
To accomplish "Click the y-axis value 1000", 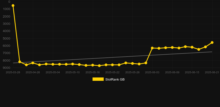I will click(x=7, y=9).
